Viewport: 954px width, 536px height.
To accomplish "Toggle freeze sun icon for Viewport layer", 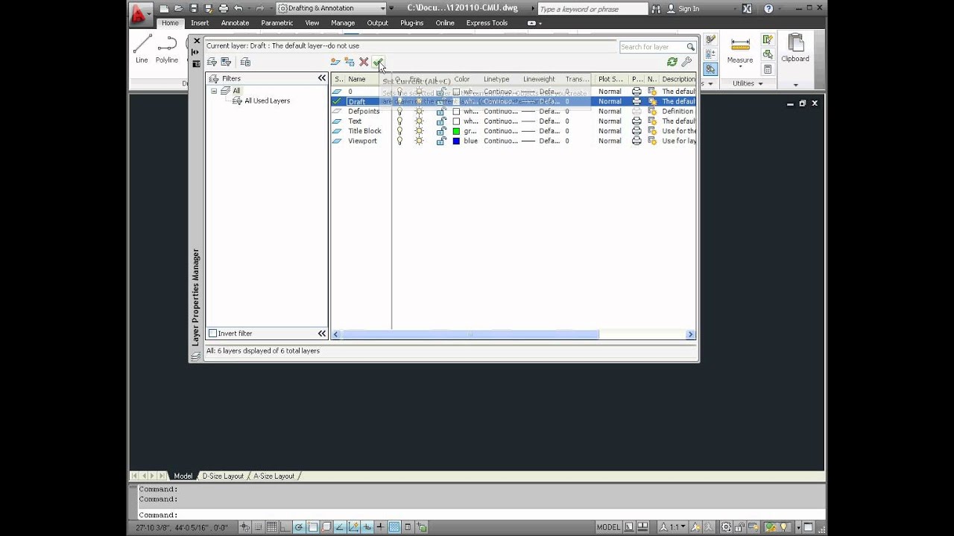I will pyautogui.click(x=419, y=141).
